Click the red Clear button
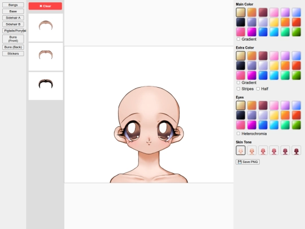This screenshot has height=229, width=305. [45, 6]
